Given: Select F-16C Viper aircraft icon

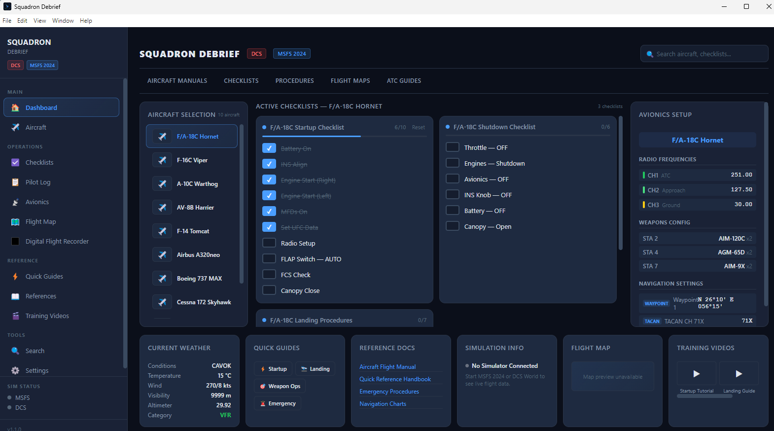Looking at the screenshot, I should (162, 160).
